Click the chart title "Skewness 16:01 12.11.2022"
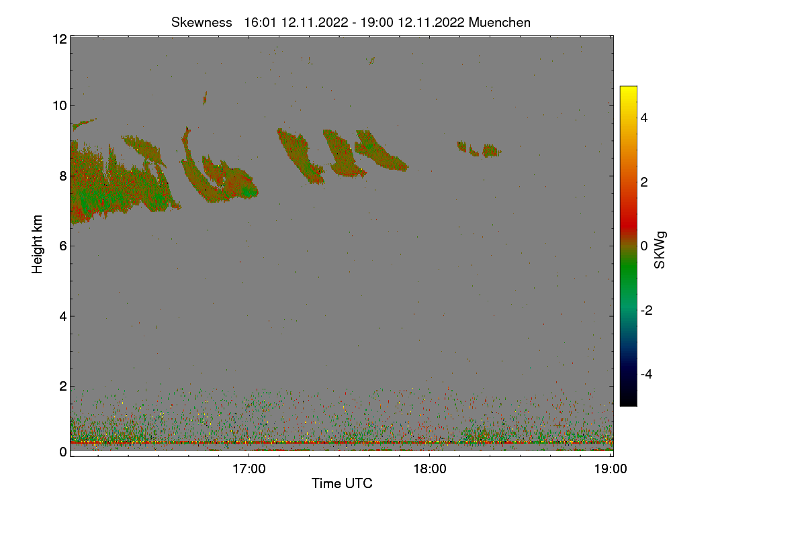Image resolution: width=806 pixels, height=537 pixels. [259, 22]
